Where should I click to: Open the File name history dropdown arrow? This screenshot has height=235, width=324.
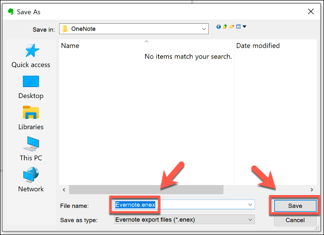[x=250, y=205]
